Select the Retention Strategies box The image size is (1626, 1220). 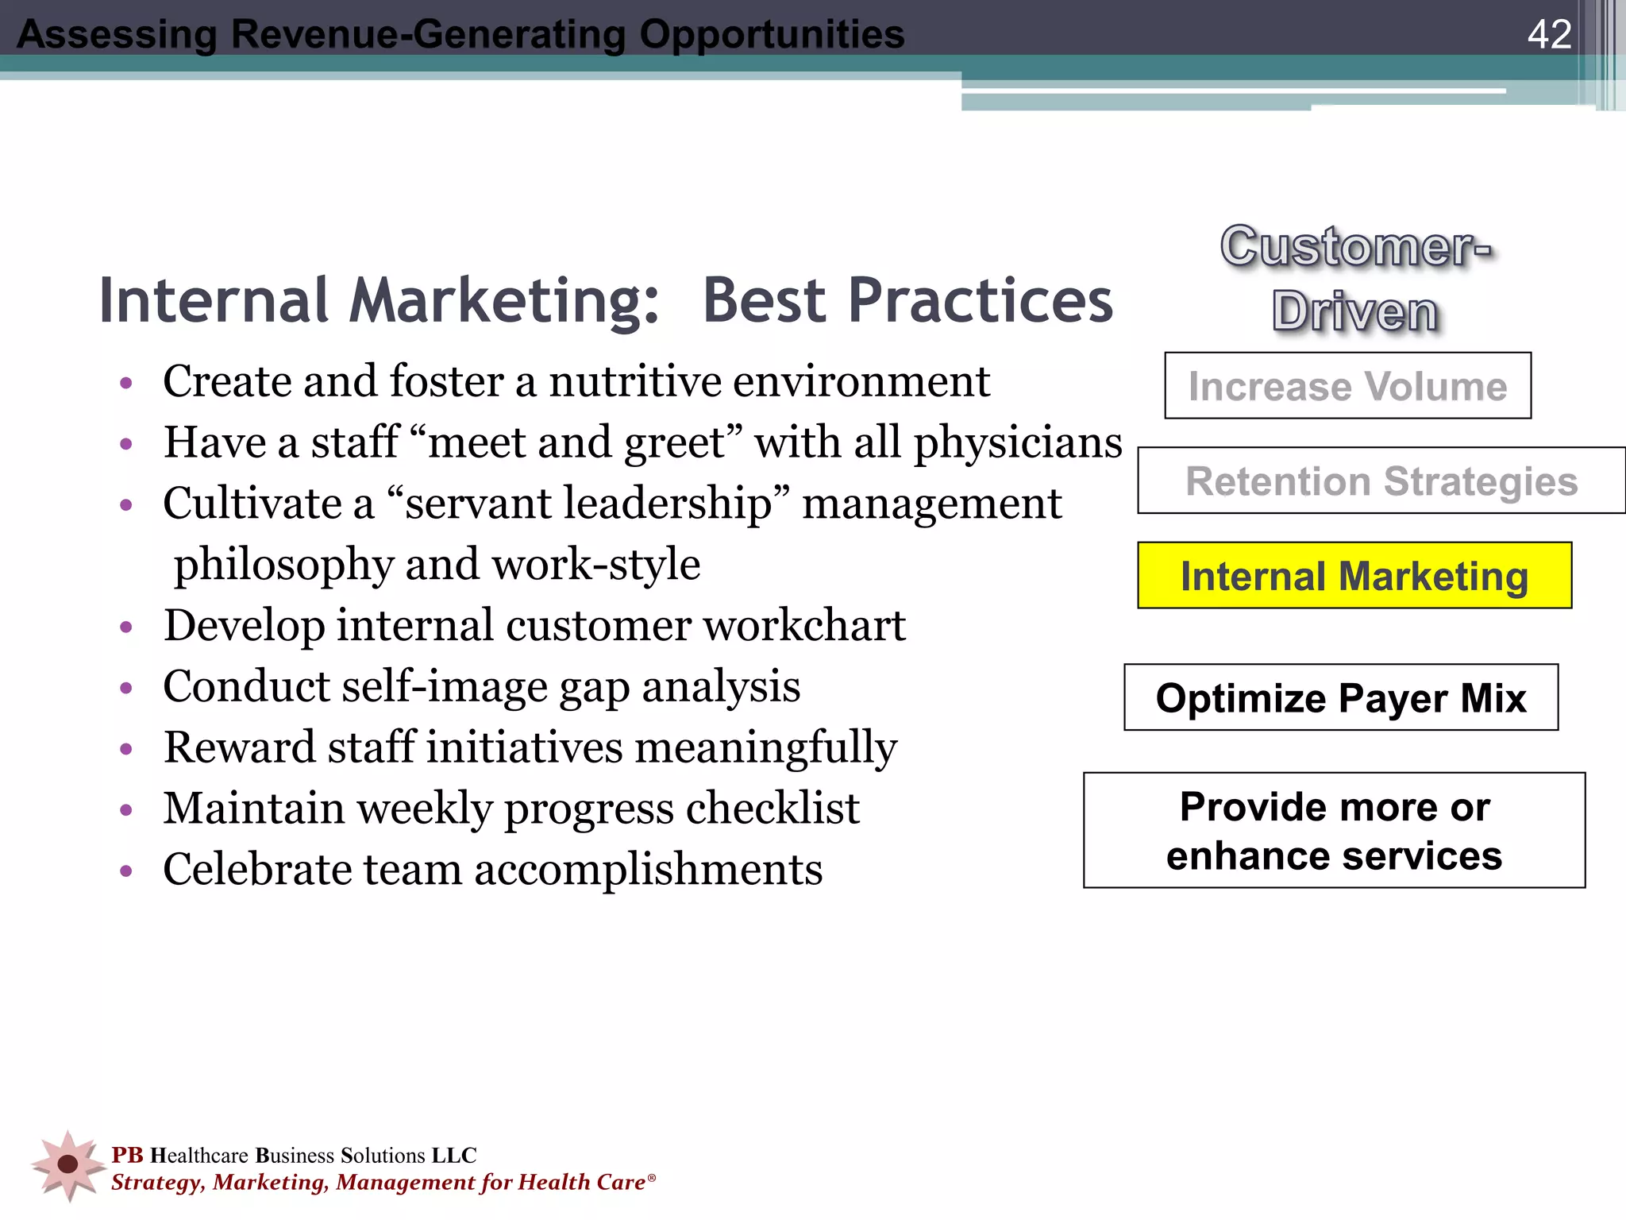(1381, 481)
